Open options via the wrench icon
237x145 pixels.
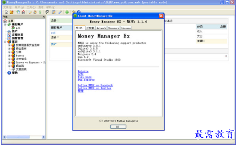click(60, 12)
